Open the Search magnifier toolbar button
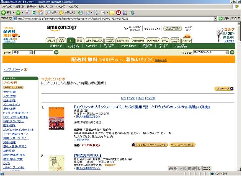The width and height of the screenshot is (242, 176). pos(51,13)
